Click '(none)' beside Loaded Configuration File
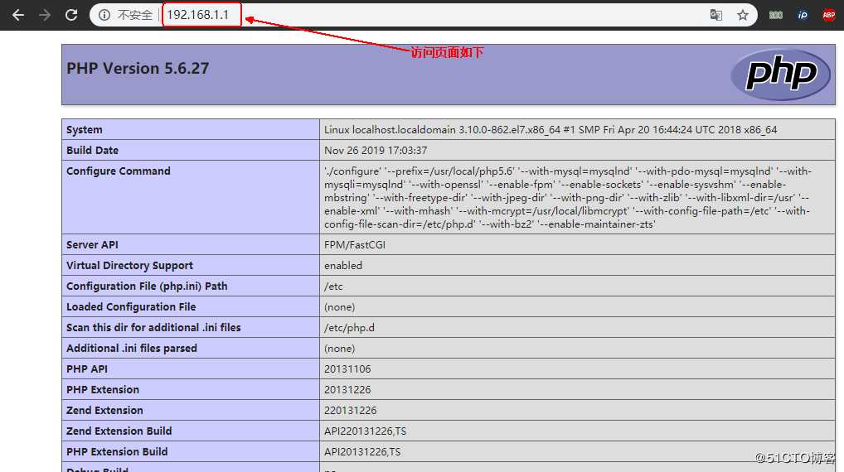The image size is (844, 472). click(340, 307)
